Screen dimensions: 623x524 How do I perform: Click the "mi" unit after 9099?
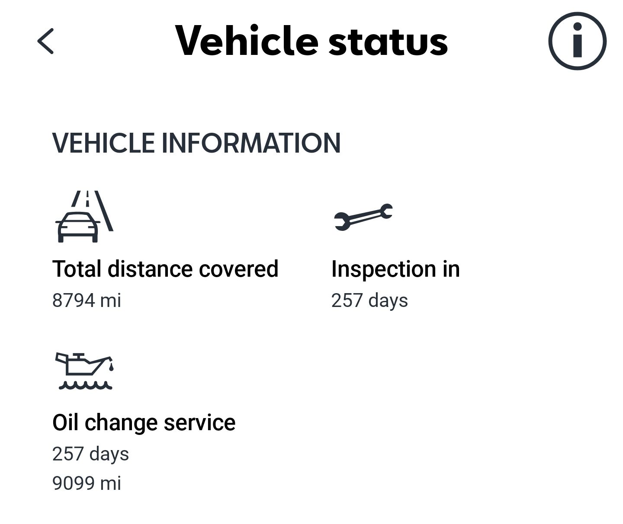(x=110, y=483)
